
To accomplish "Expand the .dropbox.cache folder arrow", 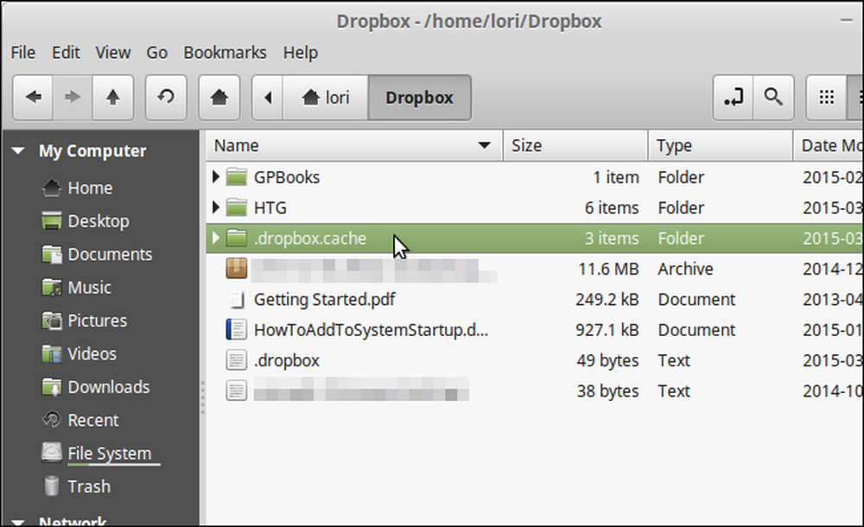I will click(x=216, y=238).
